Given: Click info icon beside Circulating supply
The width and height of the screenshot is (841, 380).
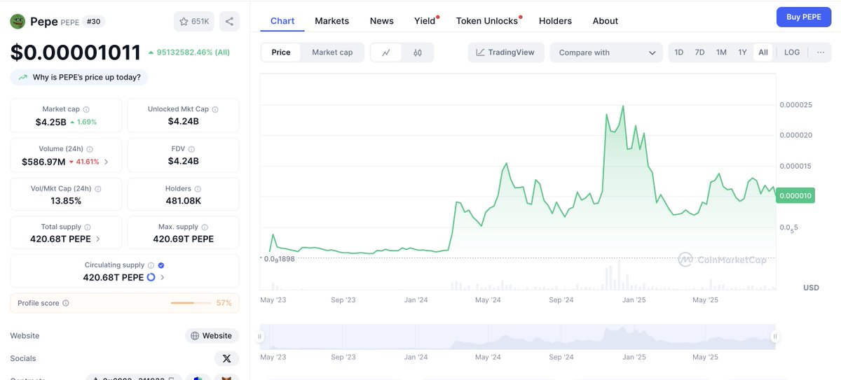Looking at the screenshot, I should pos(151,265).
